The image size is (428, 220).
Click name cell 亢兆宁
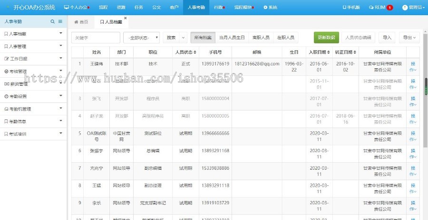coord(97,168)
